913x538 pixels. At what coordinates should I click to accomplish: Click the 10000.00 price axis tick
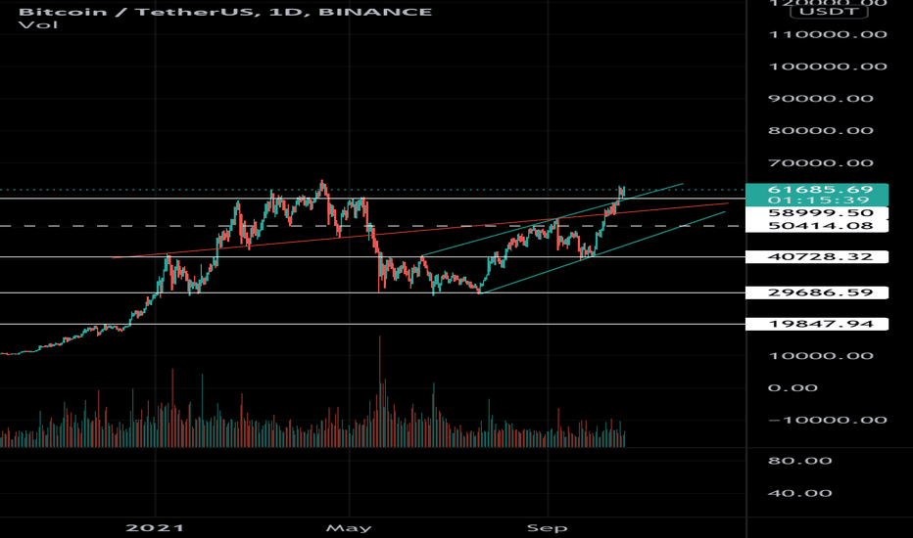(821, 356)
